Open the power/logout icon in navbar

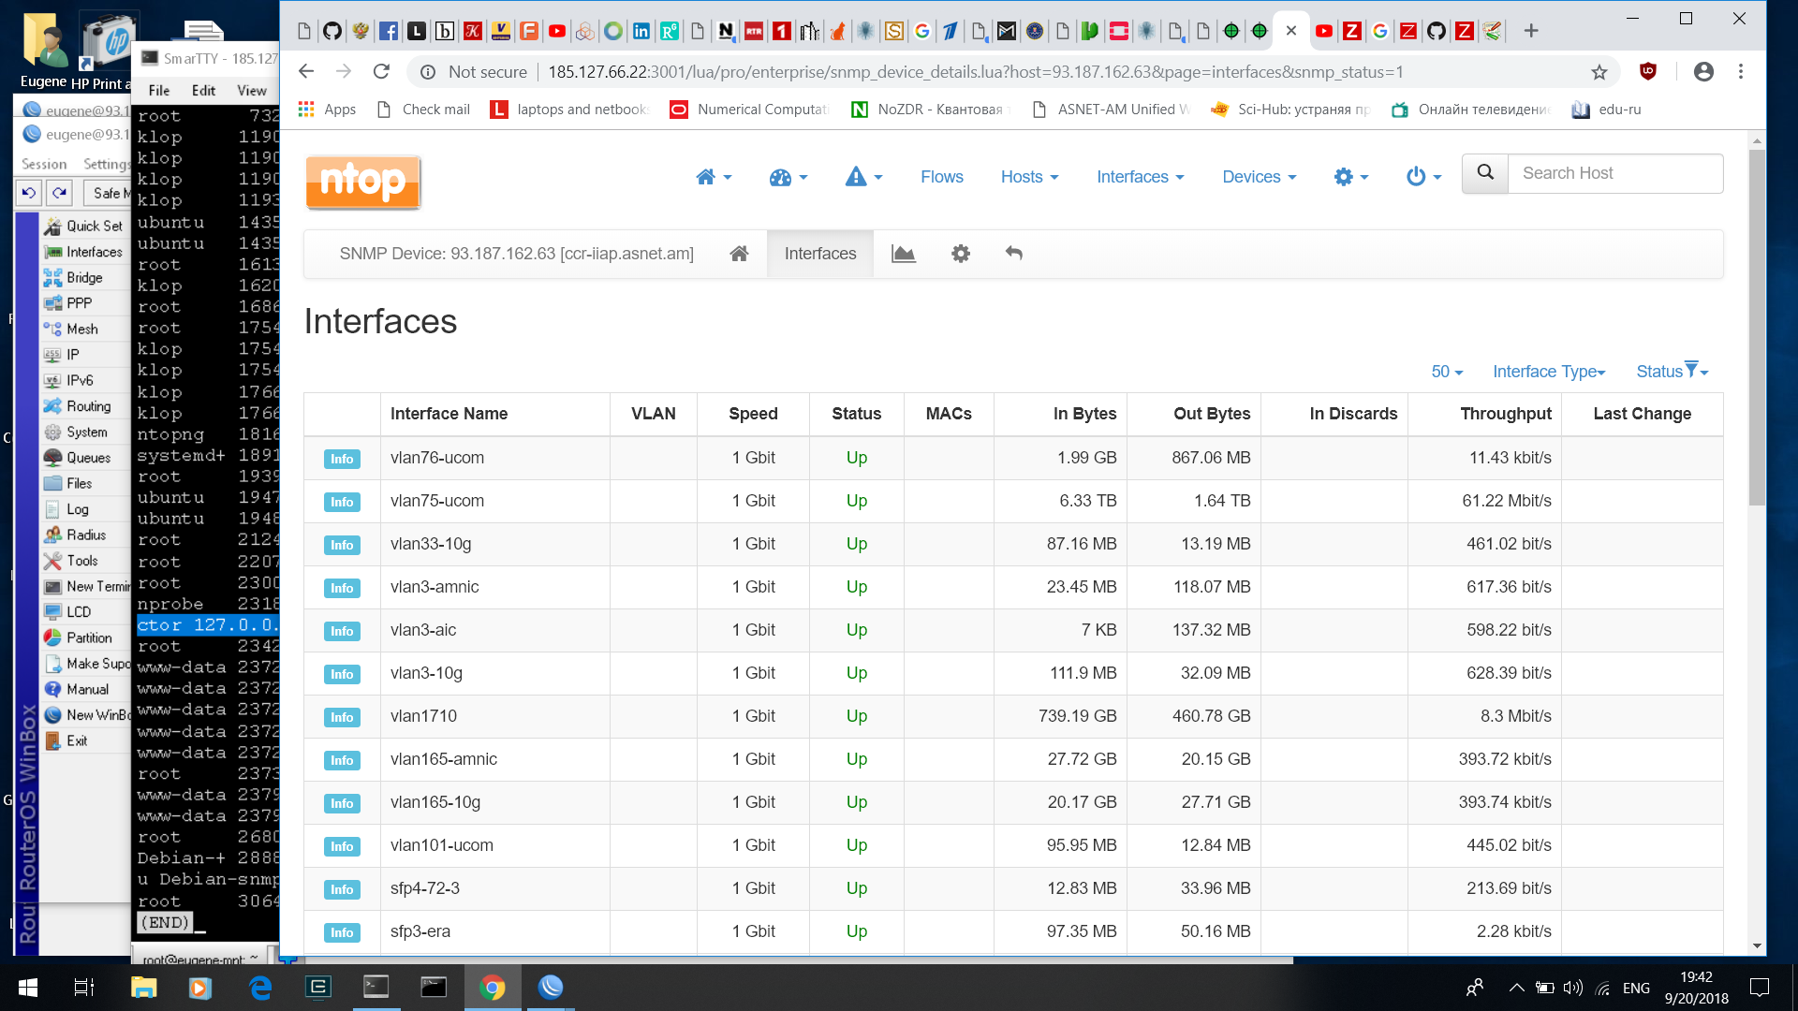(x=1417, y=177)
